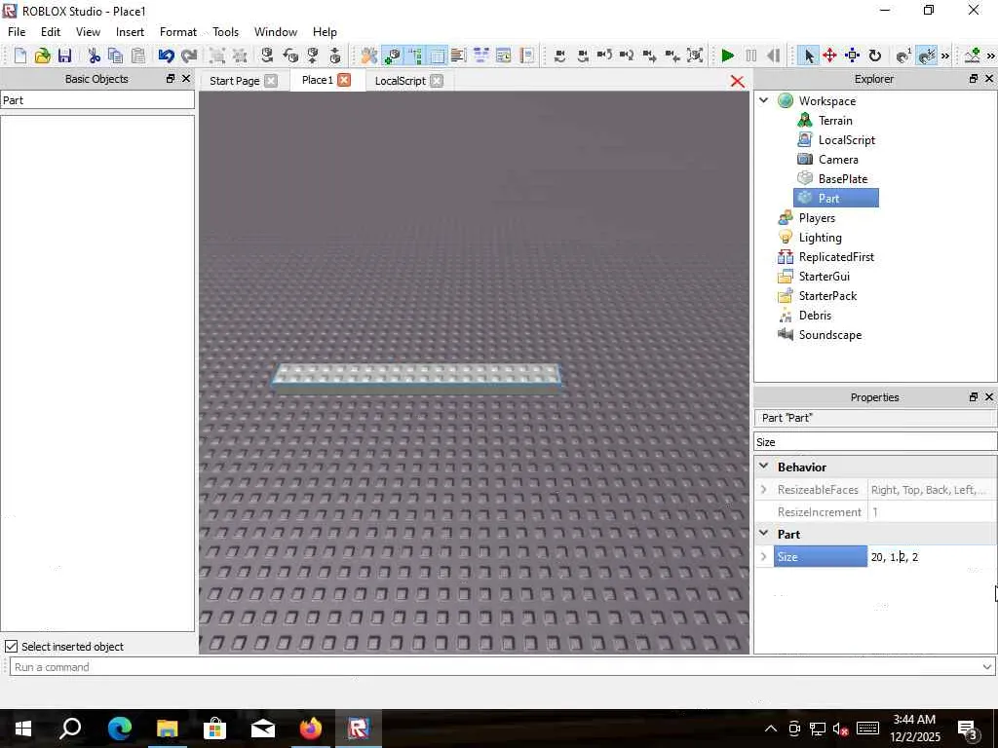Select Terrain in the Explorer
The width and height of the screenshot is (998, 748).
[x=835, y=120]
